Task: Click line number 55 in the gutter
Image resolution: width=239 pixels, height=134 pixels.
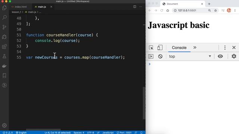Action: 19,57
